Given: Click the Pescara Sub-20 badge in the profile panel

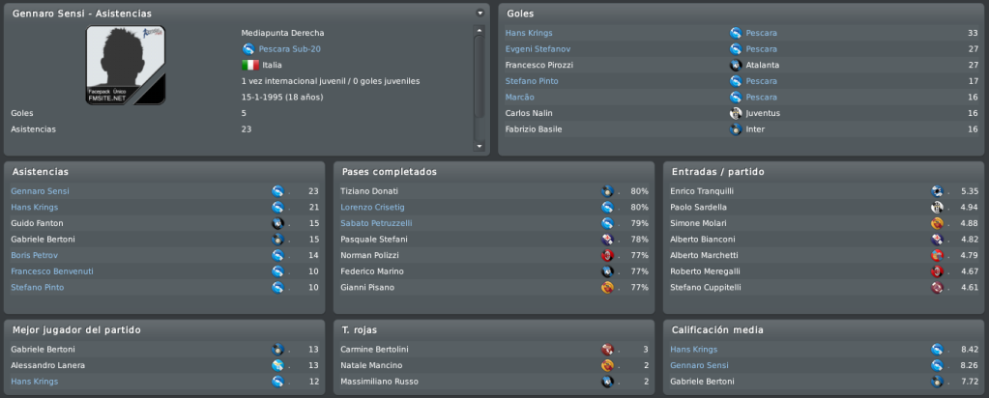Looking at the screenshot, I should click(247, 49).
